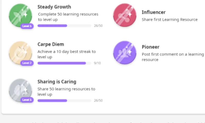Open the Sharing is Caring title
Image resolution: width=205 pixels, height=123 pixels.
[57, 82]
